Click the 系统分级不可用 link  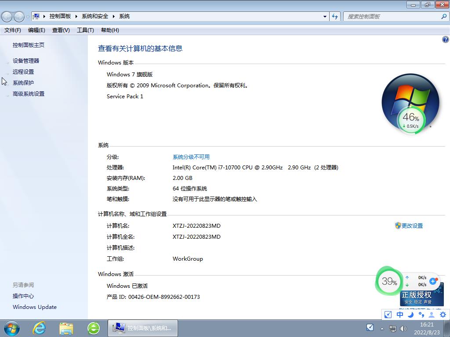pos(191,157)
